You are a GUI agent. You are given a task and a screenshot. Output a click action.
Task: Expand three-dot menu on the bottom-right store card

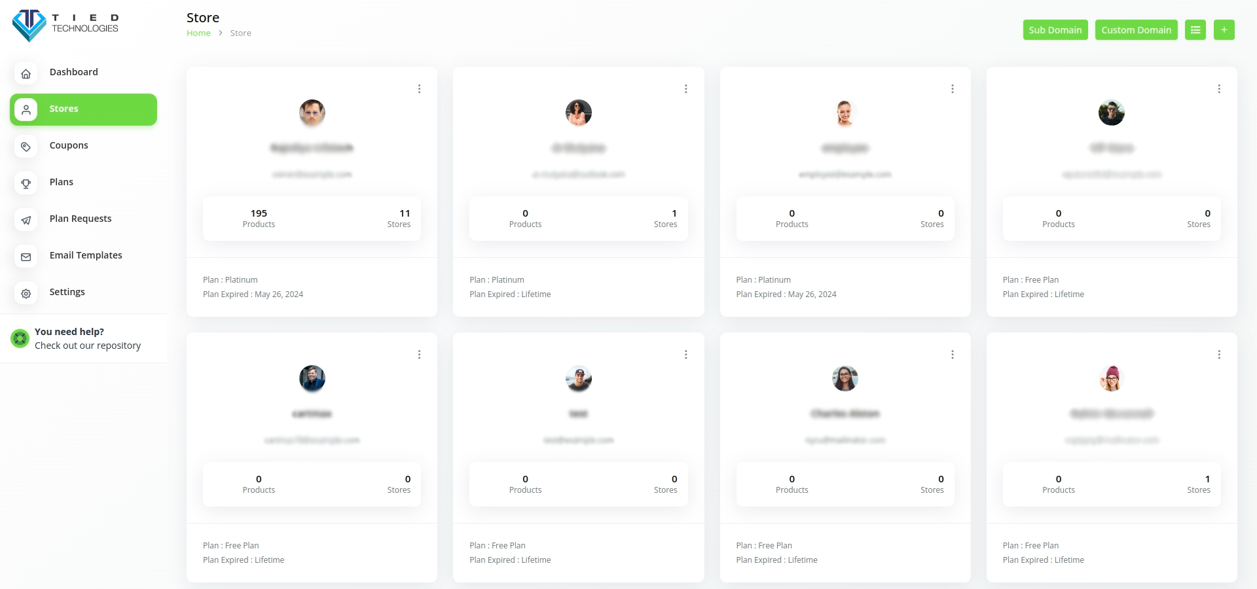pos(1218,355)
